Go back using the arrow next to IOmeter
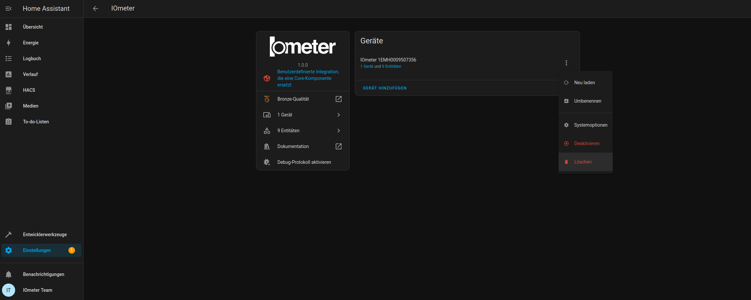This screenshot has width=751, height=300. 95,9
